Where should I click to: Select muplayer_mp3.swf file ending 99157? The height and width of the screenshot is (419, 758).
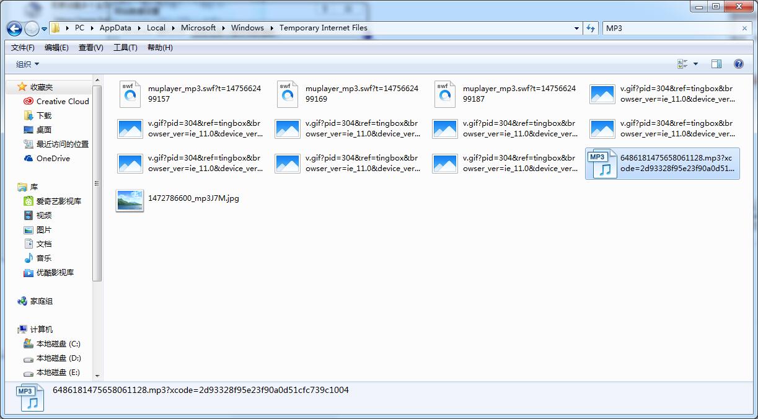point(190,94)
